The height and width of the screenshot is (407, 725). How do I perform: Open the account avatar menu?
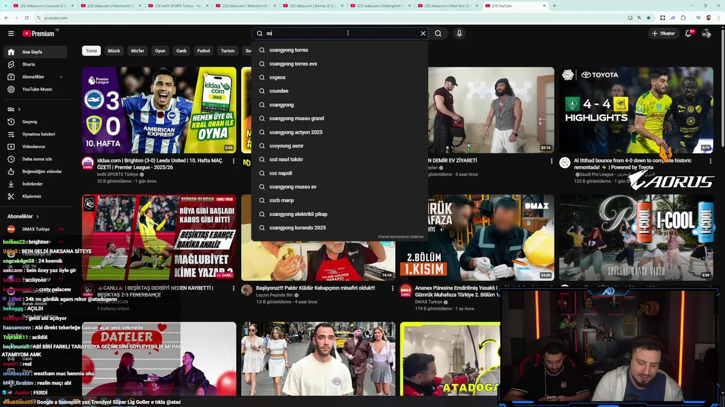[706, 33]
